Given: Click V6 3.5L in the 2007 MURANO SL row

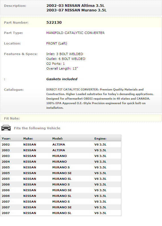Looking at the screenshot, I should click(x=100, y=213).
